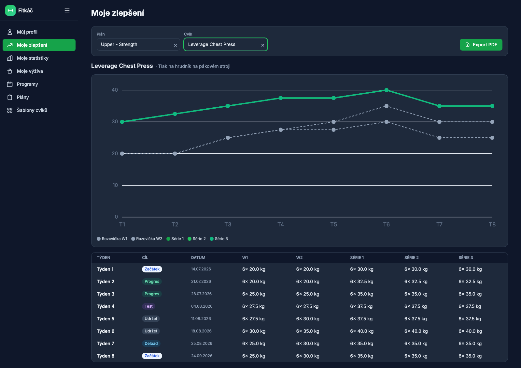Click the SÉRIE 3 column header

(466, 258)
